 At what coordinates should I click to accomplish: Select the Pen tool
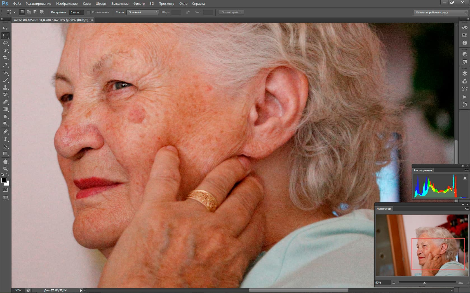click(x=5, y=132)
